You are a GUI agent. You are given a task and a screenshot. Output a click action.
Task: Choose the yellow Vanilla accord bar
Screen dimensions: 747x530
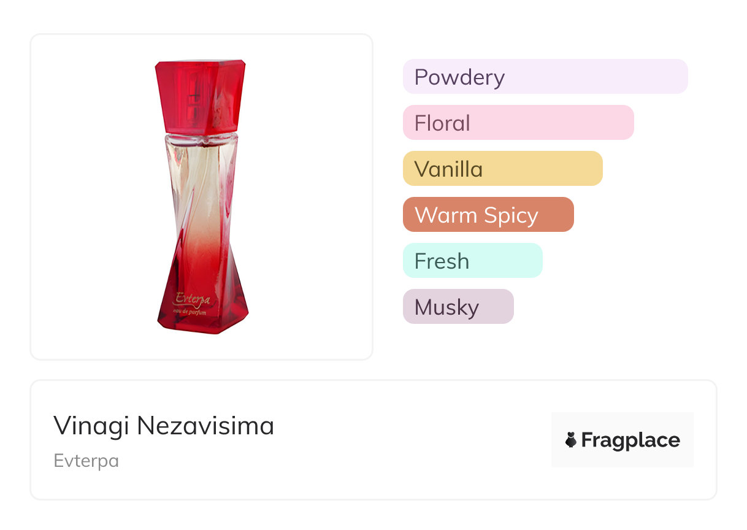[502, 169]
